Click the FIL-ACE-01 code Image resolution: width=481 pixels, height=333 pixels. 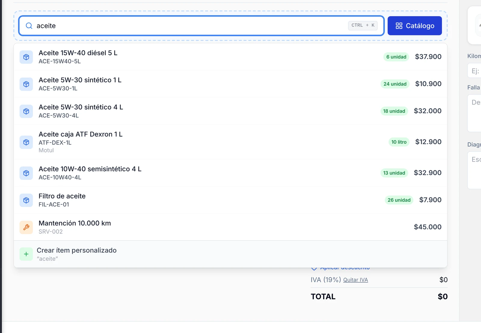coord(54,204)
